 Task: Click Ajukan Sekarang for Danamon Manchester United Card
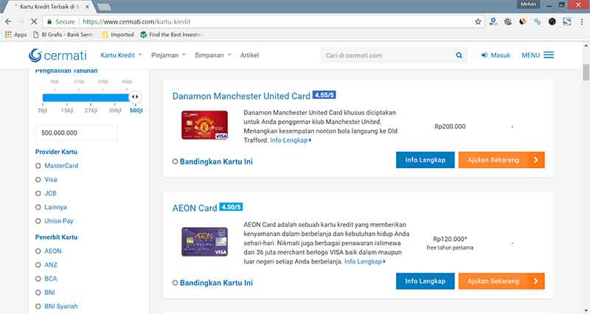pos(502,160)
